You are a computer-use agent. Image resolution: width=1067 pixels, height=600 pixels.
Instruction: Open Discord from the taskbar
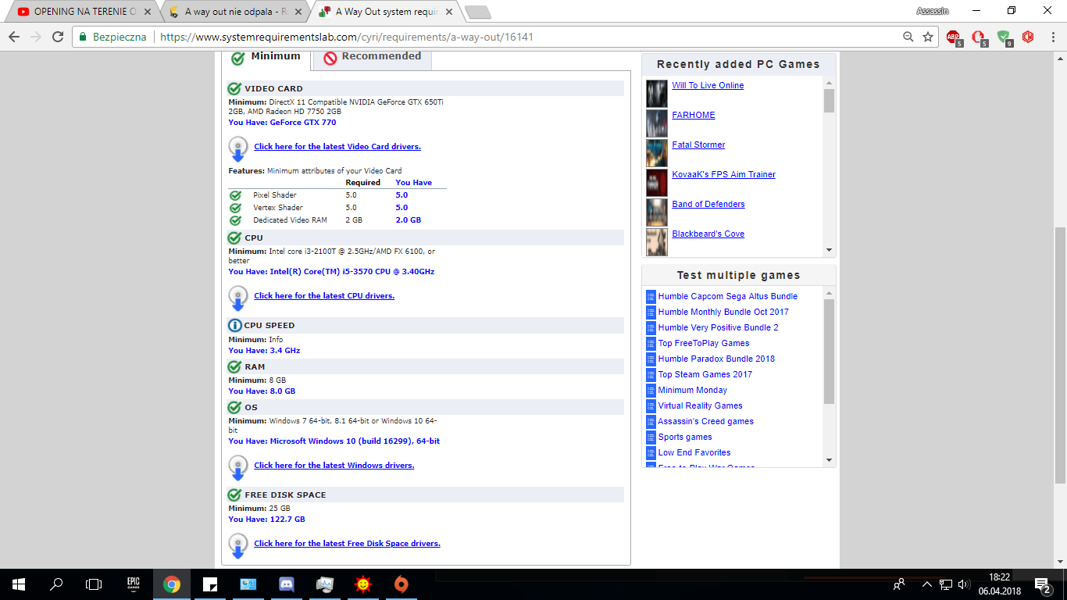point(287,584)
